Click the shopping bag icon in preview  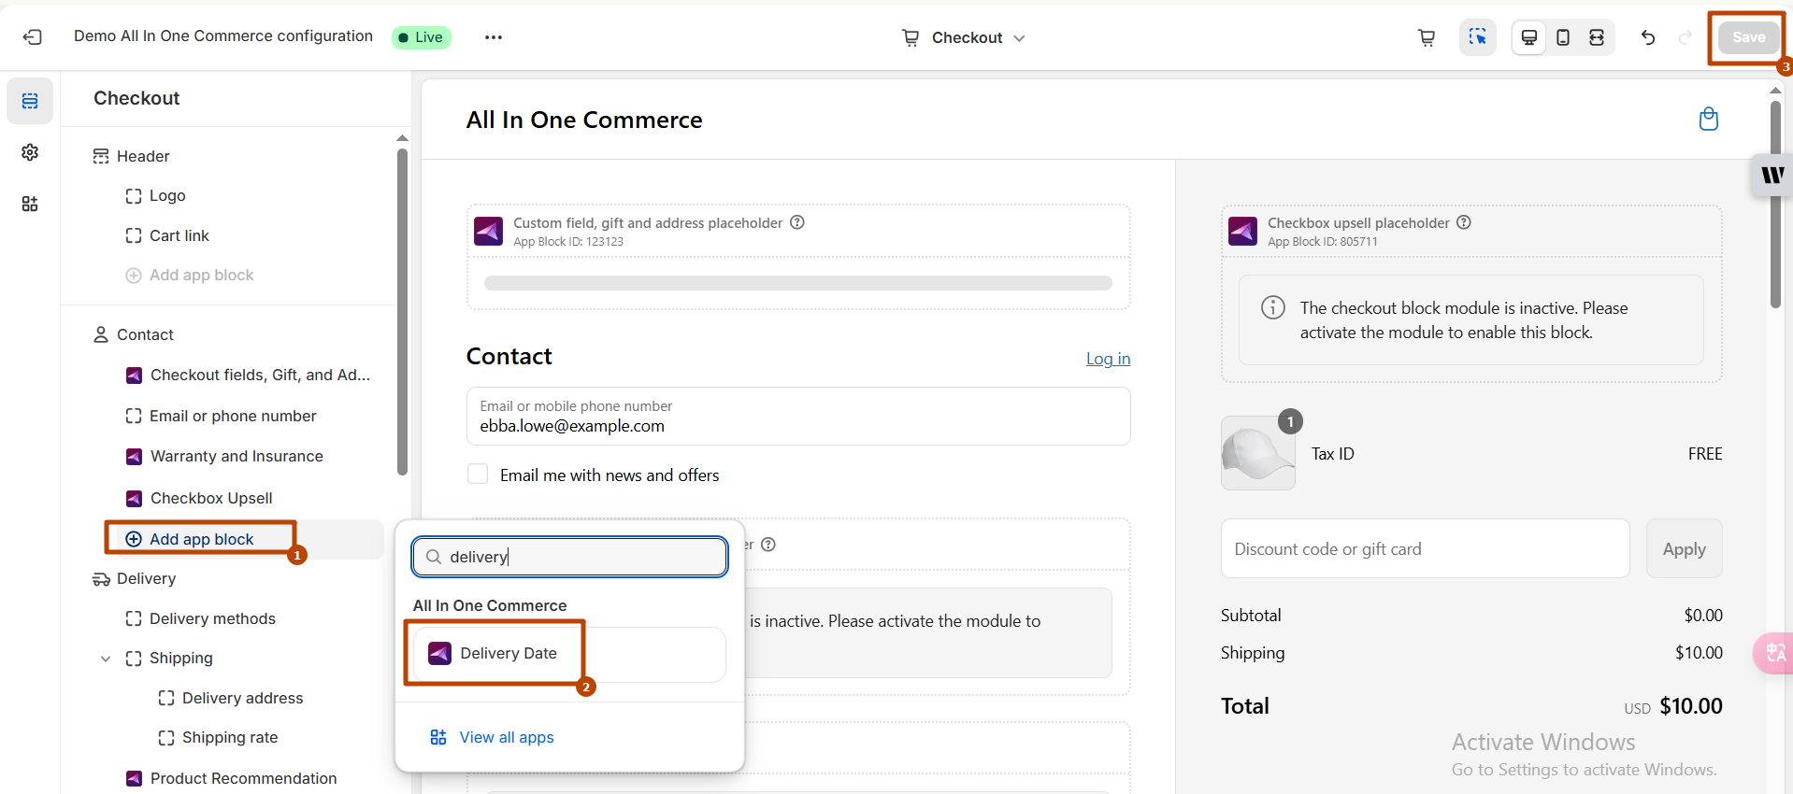(1708, 120)
